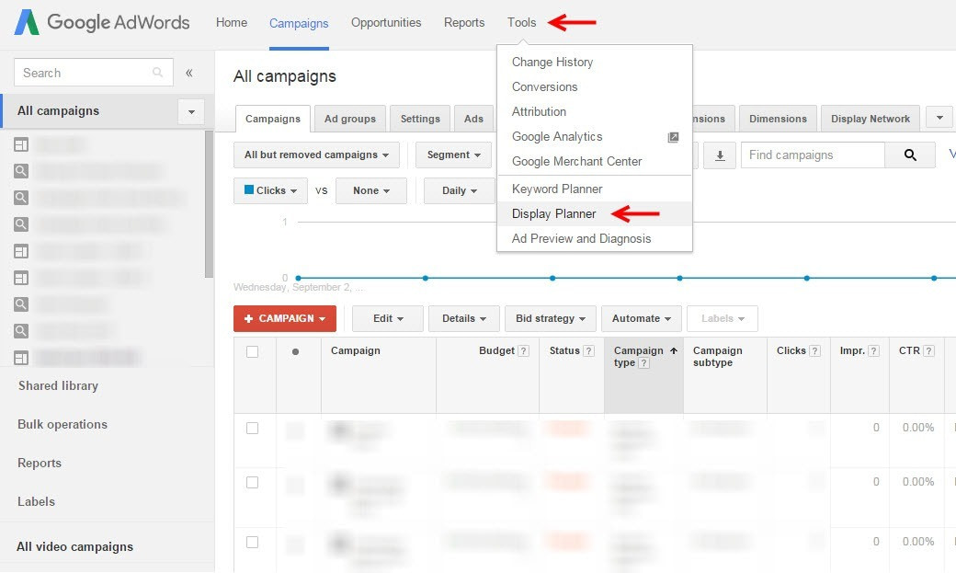Open Shared library in sidebar
The height and width of the screenshot is (573, 956).
point(58,386)
